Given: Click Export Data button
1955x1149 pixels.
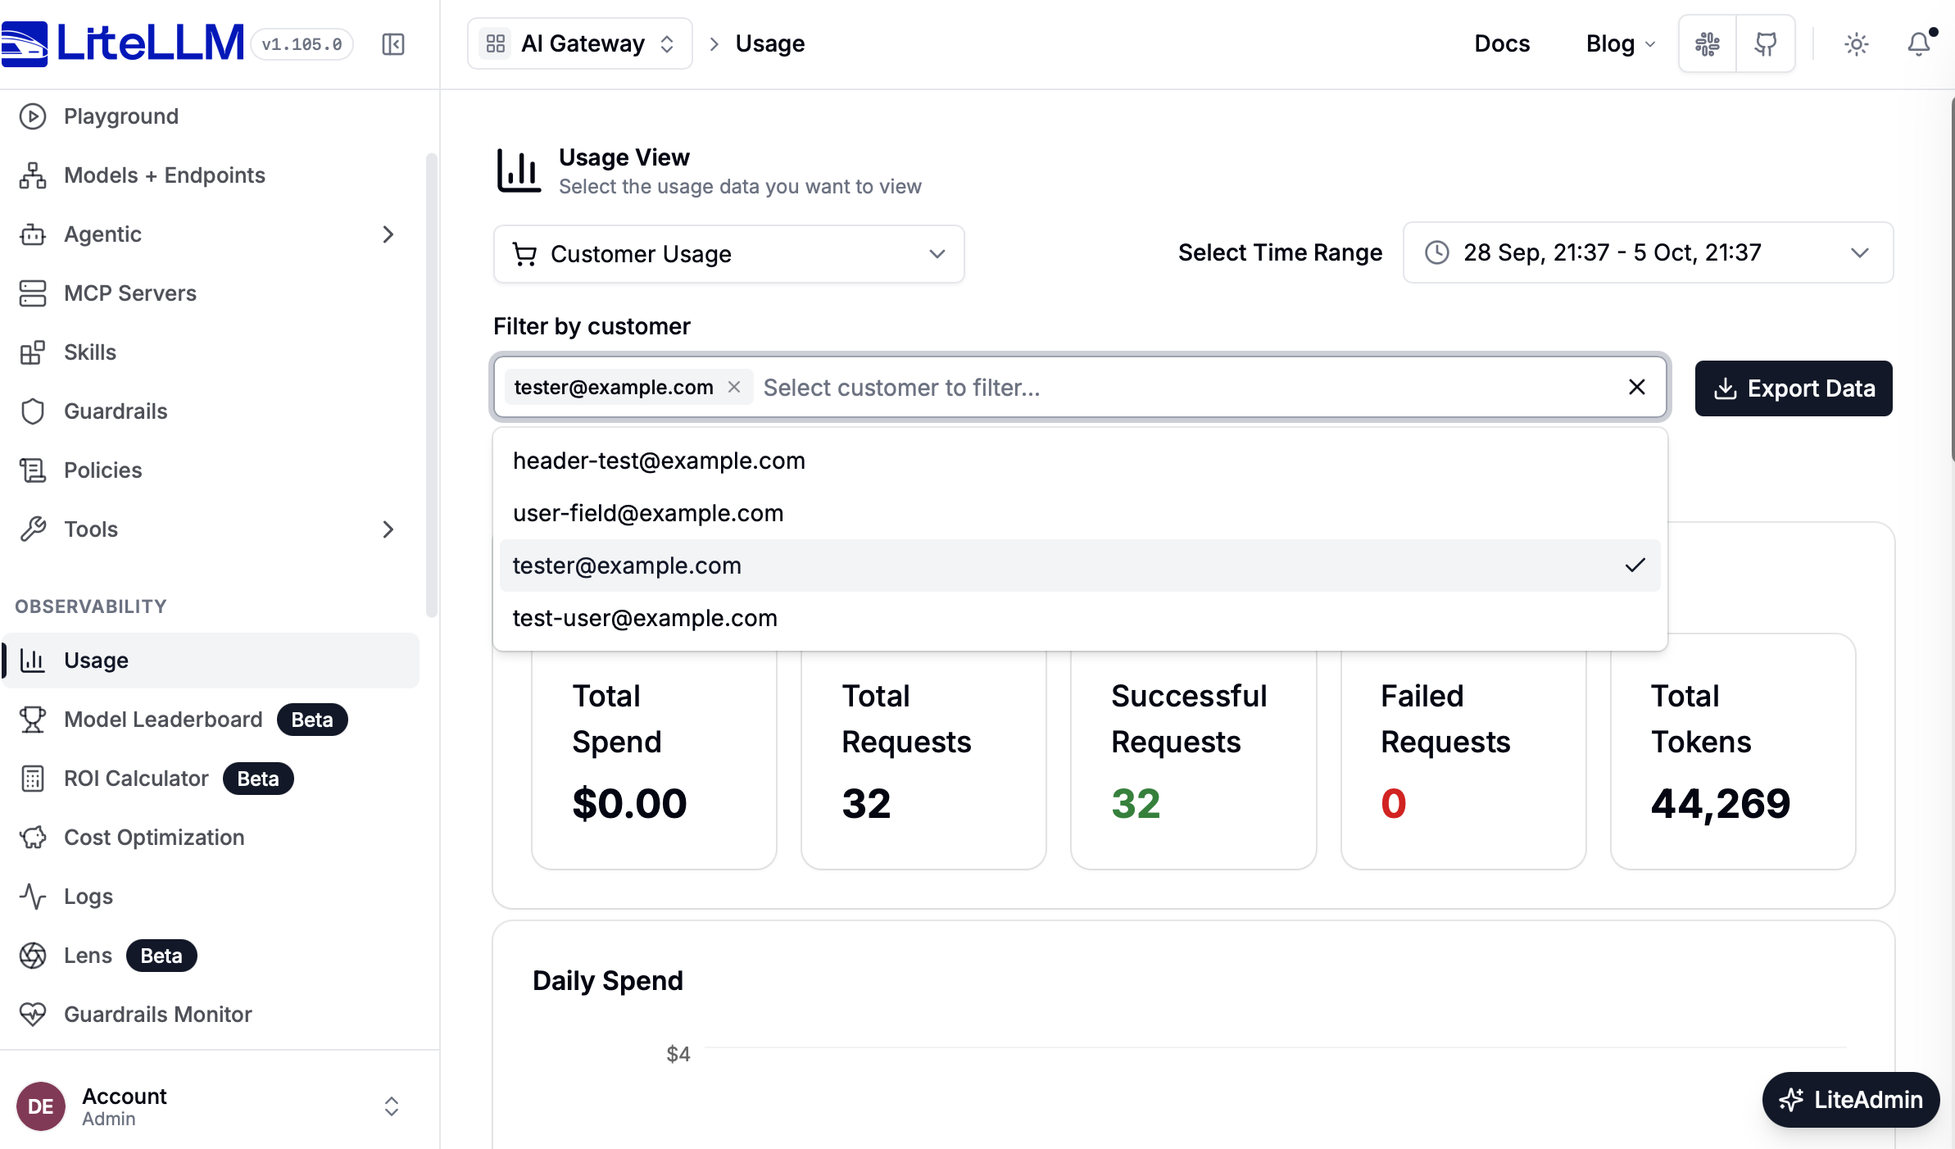Looking at the screenshot, I should coord(1794,388).
